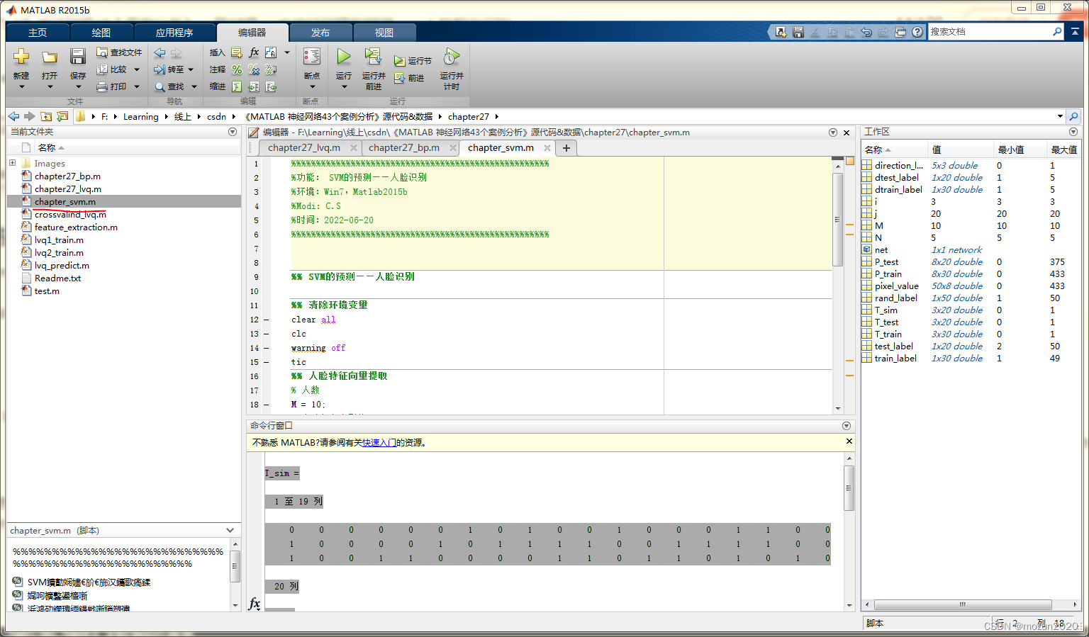
Task: Click the 打印 (Print) icon
Action: click(x=102, y=86)
